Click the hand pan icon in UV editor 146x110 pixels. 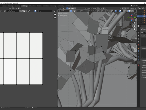pyautogui.click(x=55, y=18)
